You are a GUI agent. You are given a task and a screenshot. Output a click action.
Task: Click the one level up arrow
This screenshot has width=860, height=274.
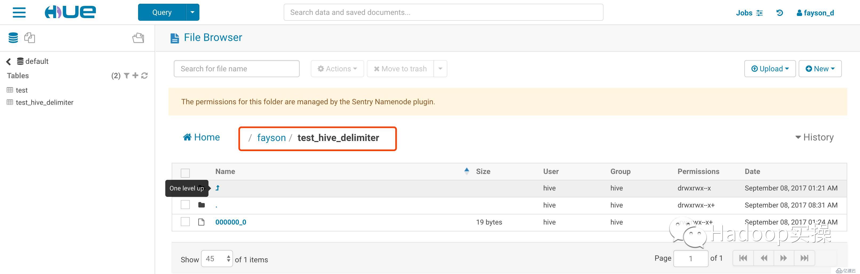217,188
